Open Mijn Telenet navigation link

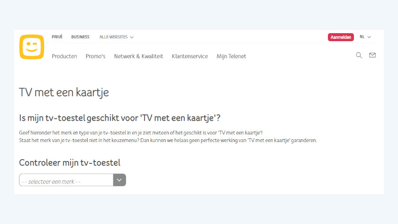coord(231,56)
